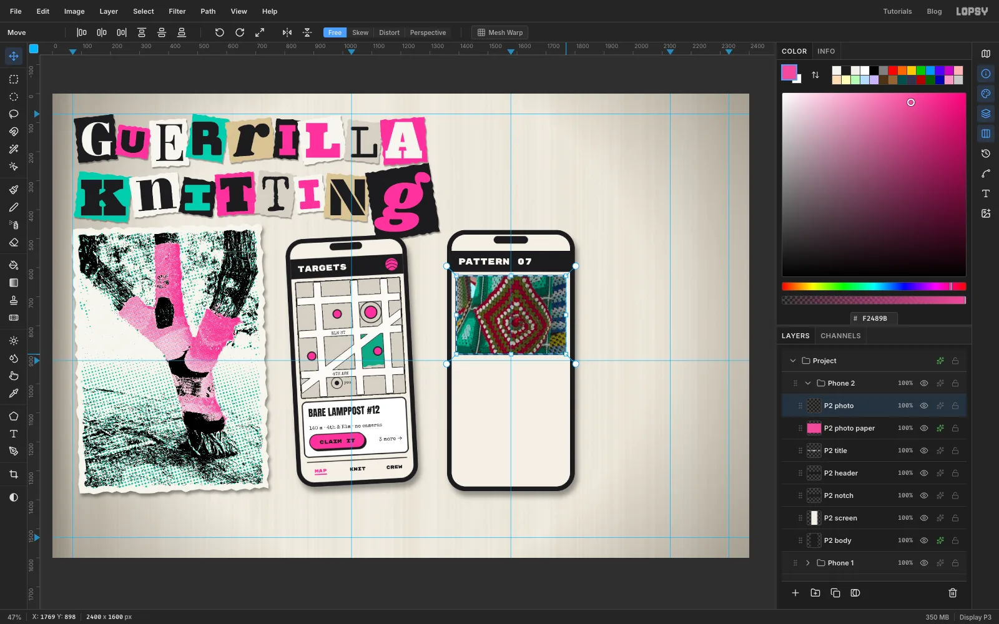
Task: Collapse the Phone 2 group
Action: click(x=808, y=383)
